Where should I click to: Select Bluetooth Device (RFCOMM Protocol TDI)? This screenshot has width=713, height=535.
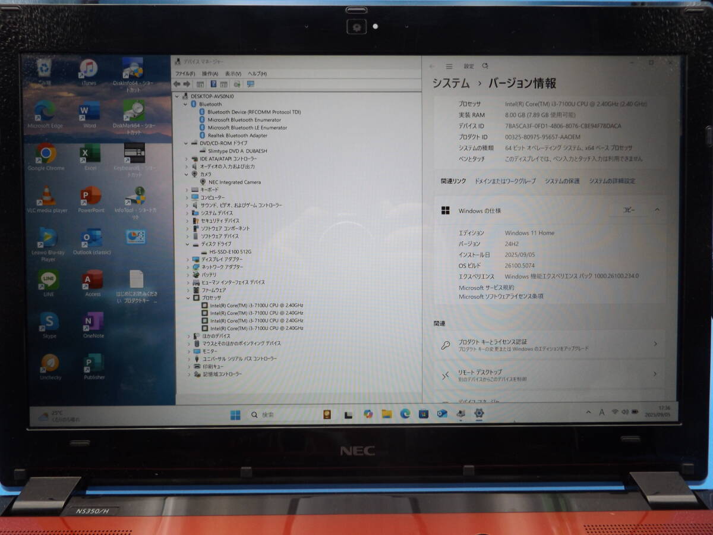[x=250, y=112]
